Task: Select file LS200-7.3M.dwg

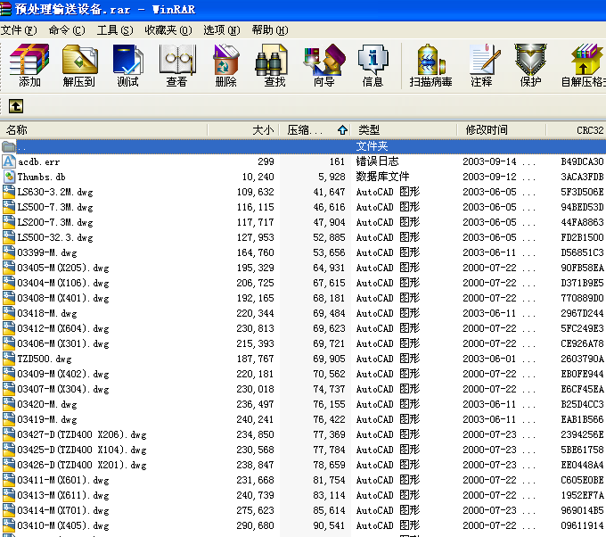Action: click(55, 222)
